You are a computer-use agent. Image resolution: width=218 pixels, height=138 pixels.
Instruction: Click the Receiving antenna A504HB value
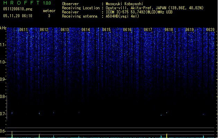click(x=122, y=16)
